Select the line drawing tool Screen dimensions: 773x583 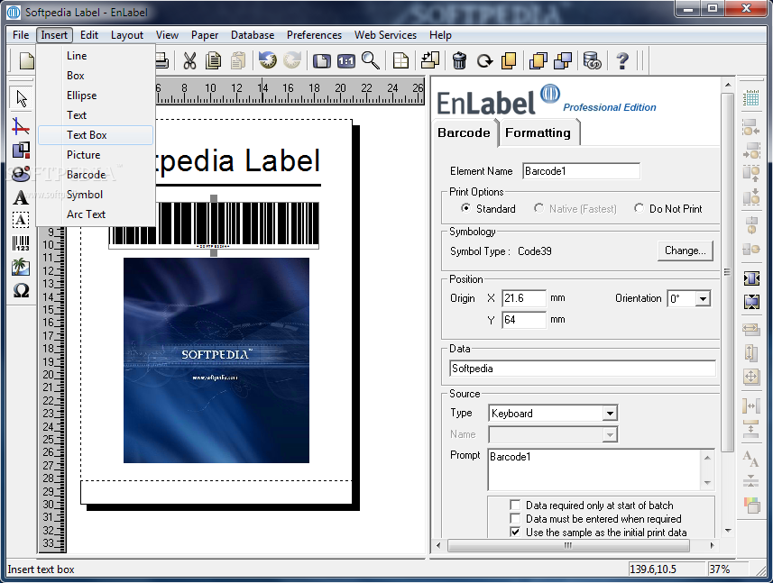[x=21, y=126]
